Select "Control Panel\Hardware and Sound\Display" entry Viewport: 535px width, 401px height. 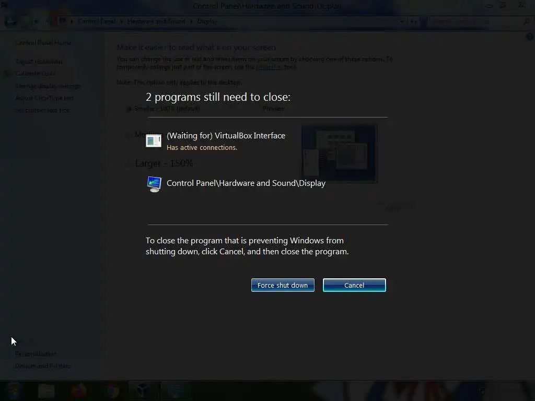pyautogui.click(x=246, y=183)
